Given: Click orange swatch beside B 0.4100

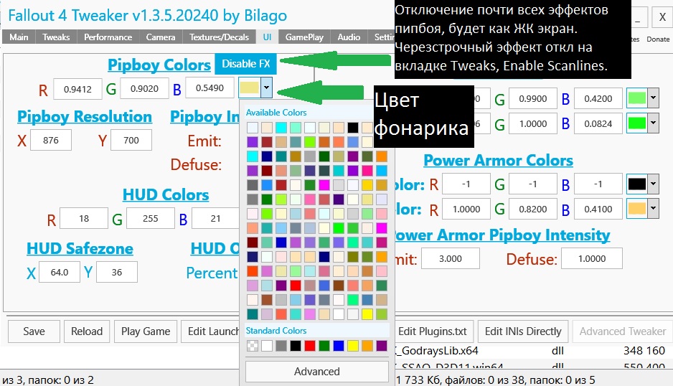Looking at the screenshot, I should [x=637, y=209].
